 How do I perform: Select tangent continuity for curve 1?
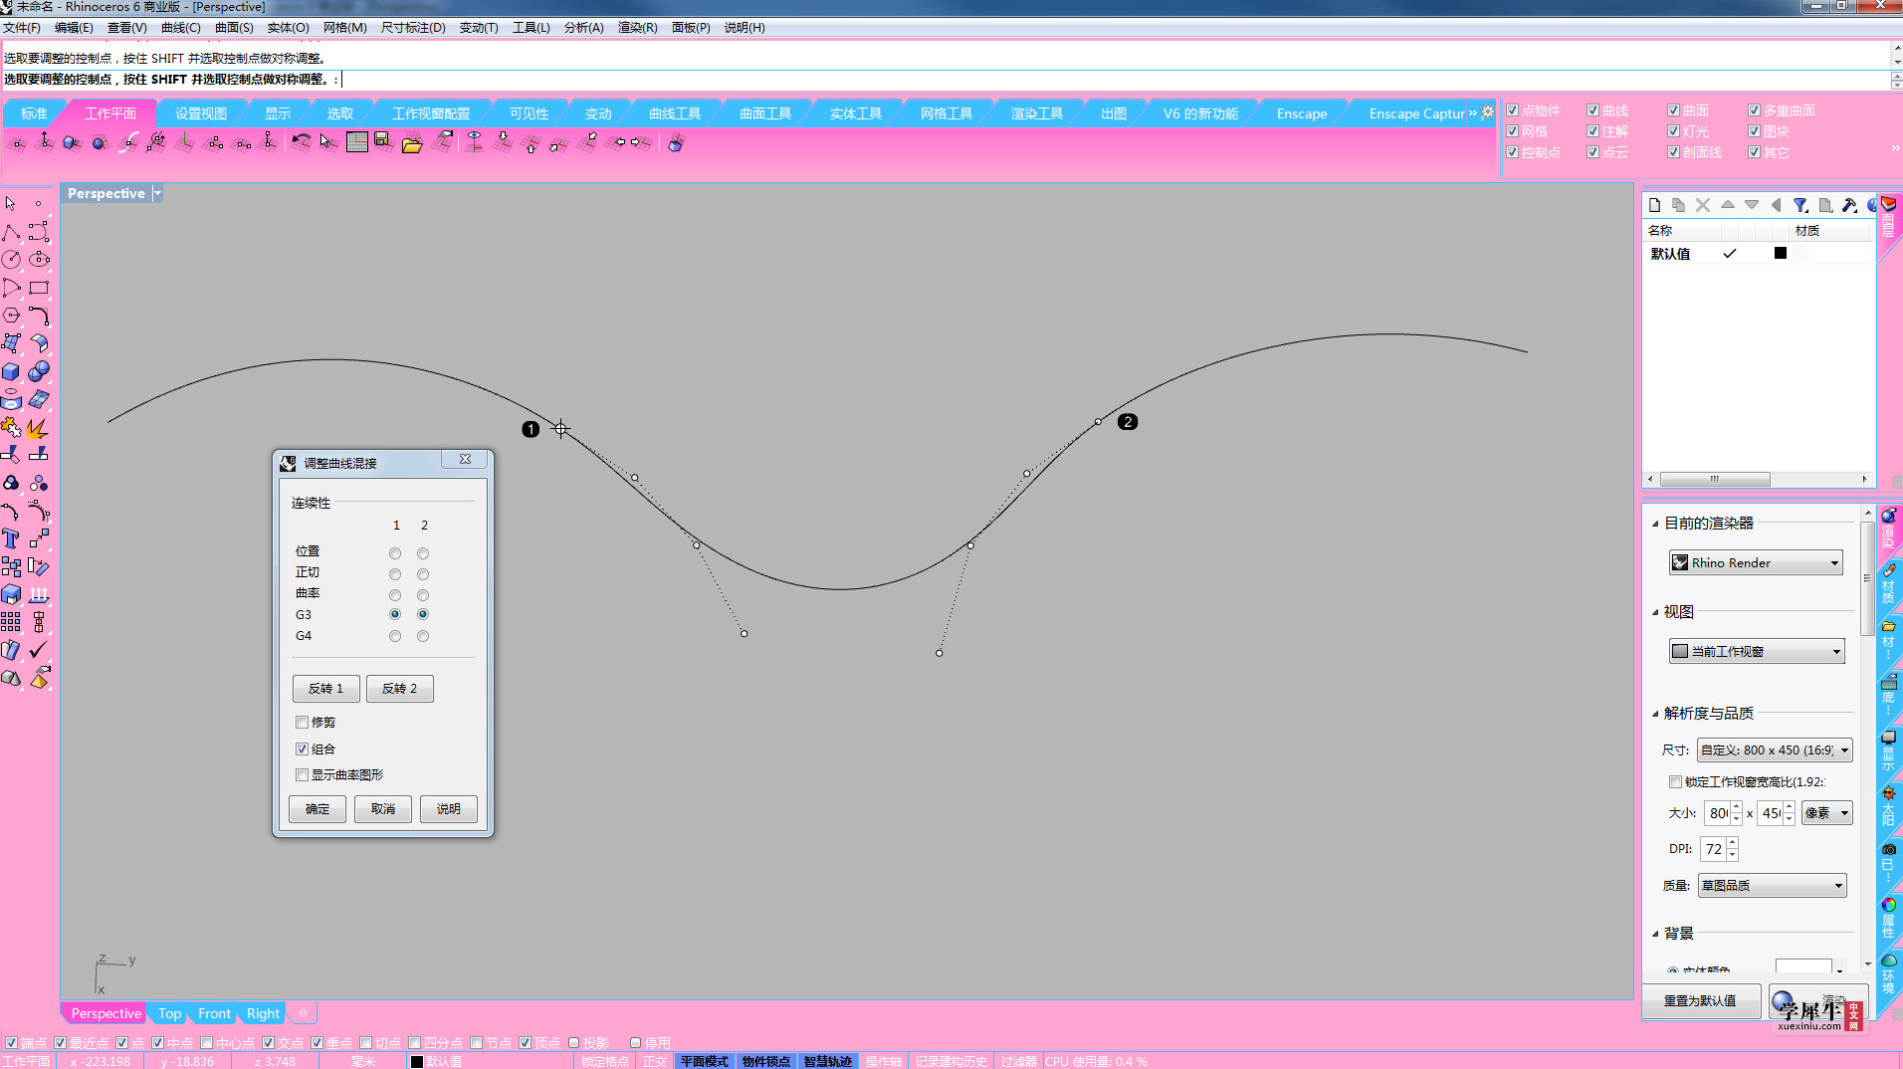(395, 574)
